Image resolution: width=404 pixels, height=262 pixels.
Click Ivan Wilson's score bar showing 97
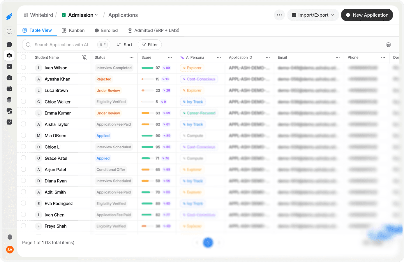click(147, 68)
